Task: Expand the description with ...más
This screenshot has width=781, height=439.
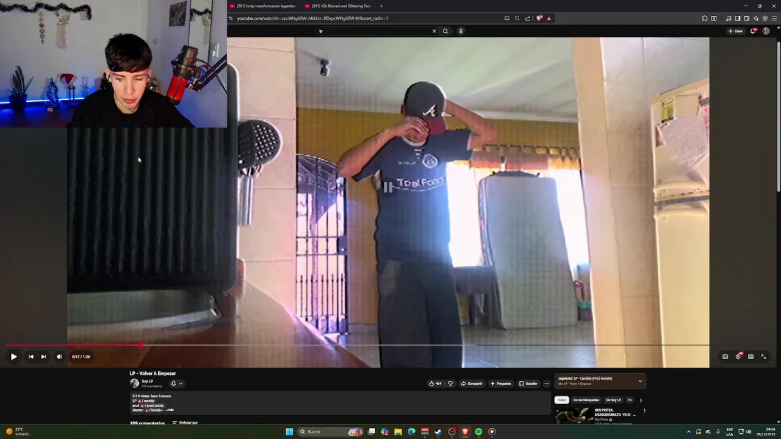Action: (170, 410)
